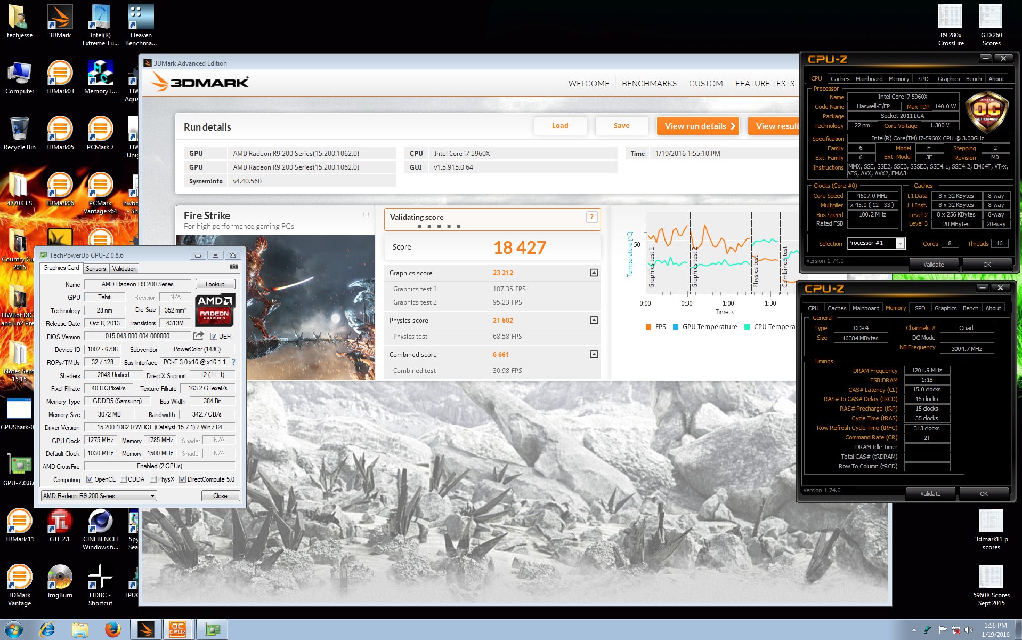Launch Heaven Benchmark desktop shortcut
1022x640 pixels.
tap(141, 25)
